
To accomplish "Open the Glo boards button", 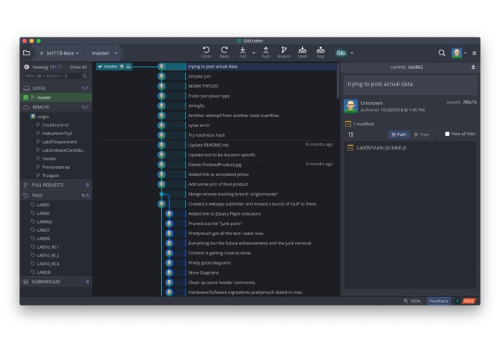I will click(341, 53).
